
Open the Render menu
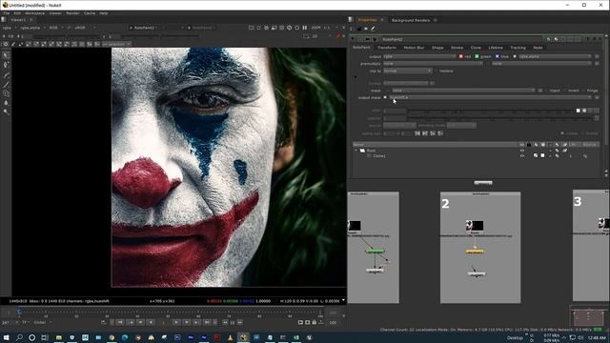click(x=72, y=13)
